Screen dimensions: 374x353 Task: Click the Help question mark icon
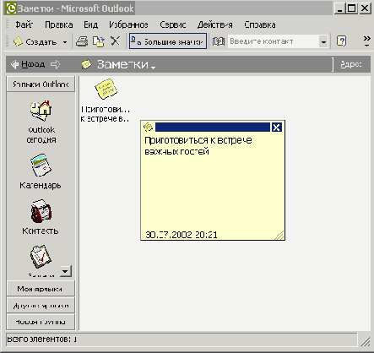point(341,41)
